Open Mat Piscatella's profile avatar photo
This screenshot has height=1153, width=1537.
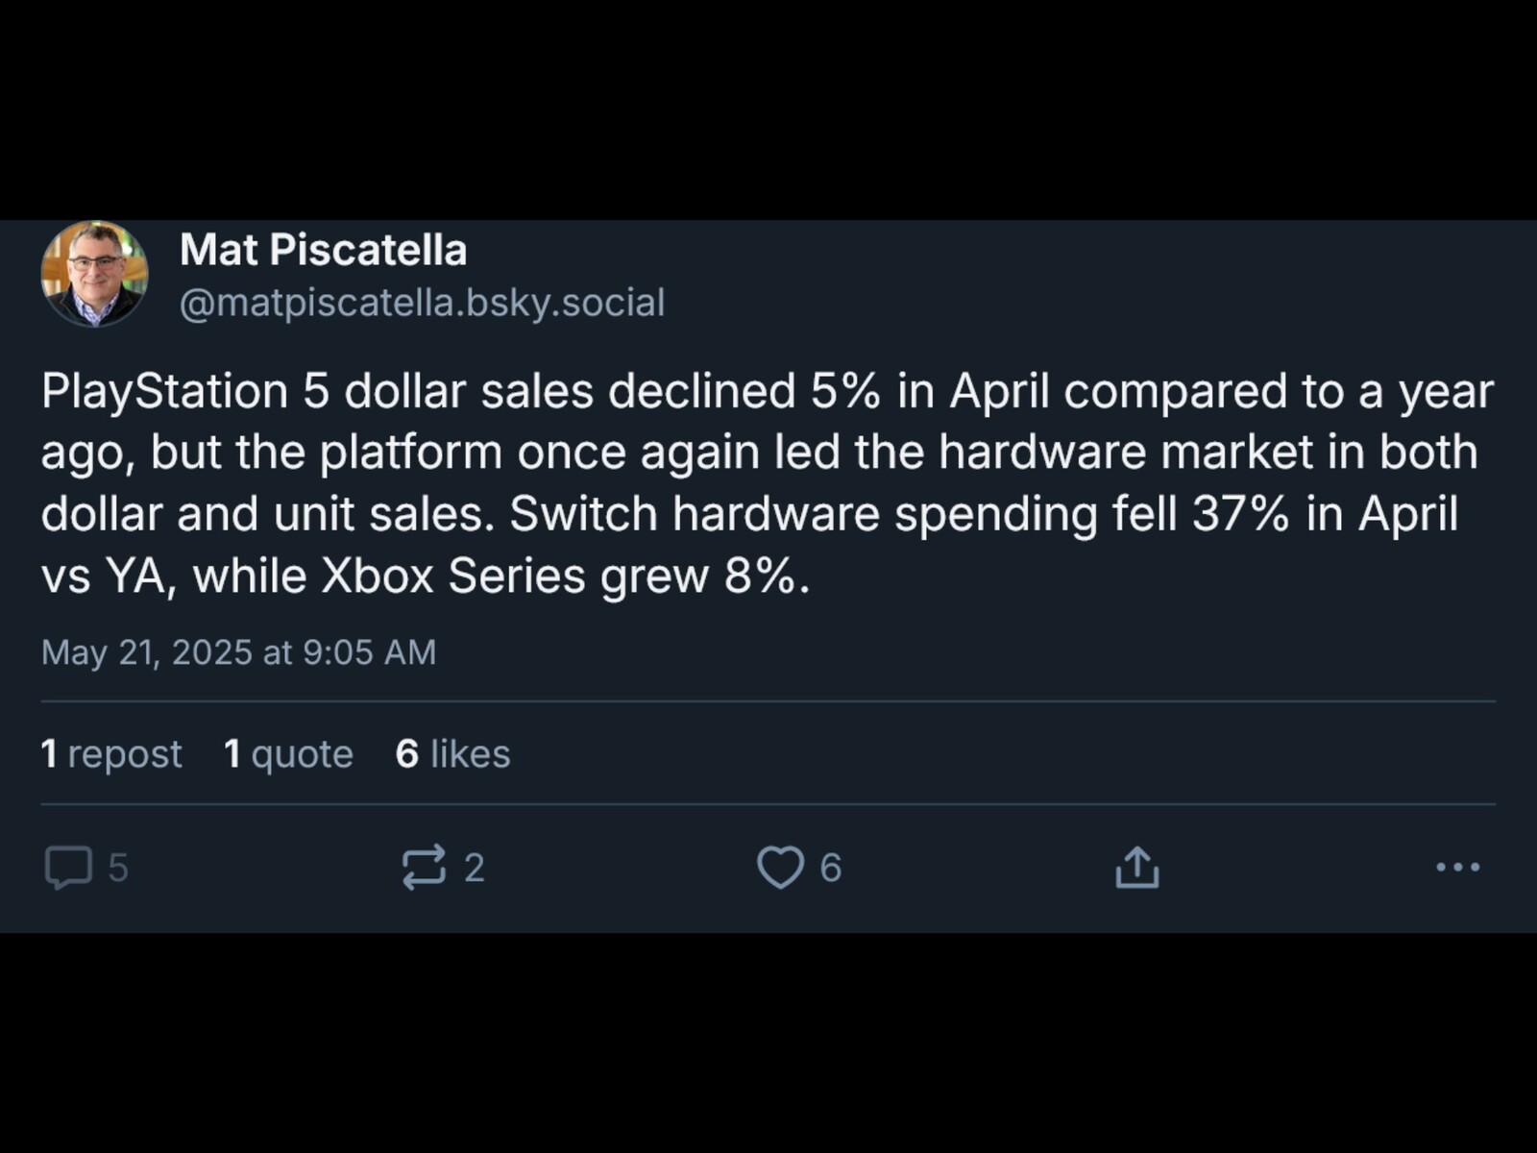(94, 275)
